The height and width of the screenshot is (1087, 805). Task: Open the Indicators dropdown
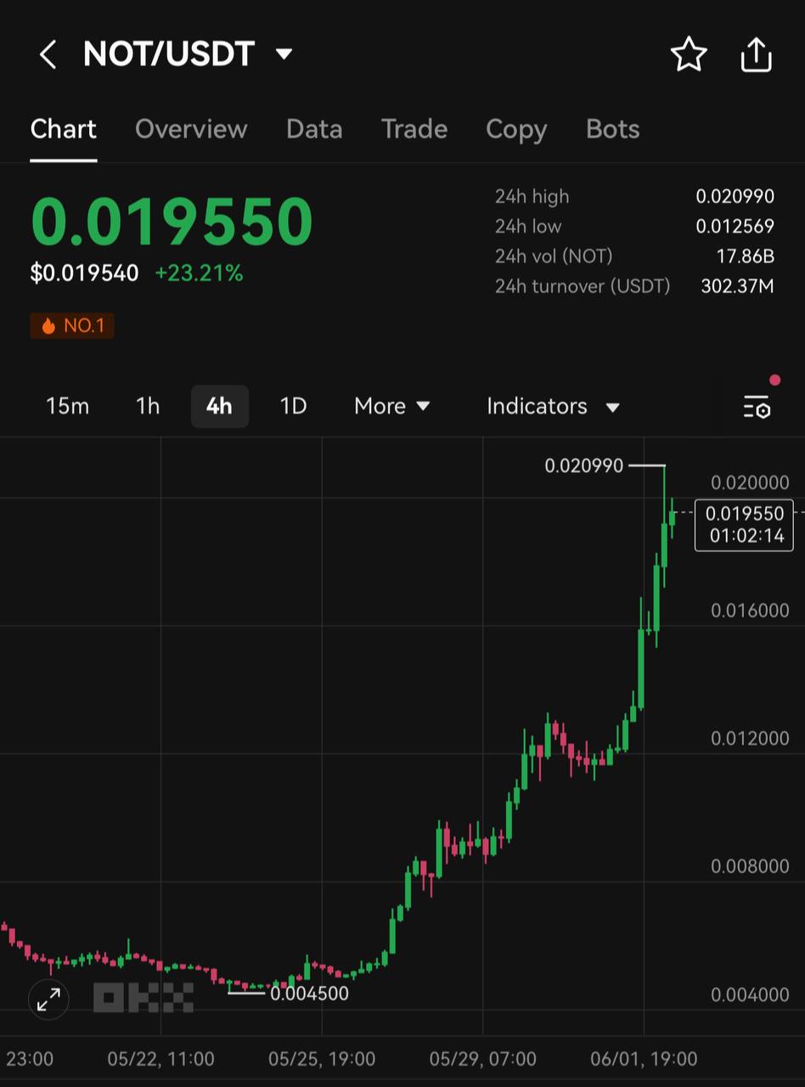click(552, 407)
